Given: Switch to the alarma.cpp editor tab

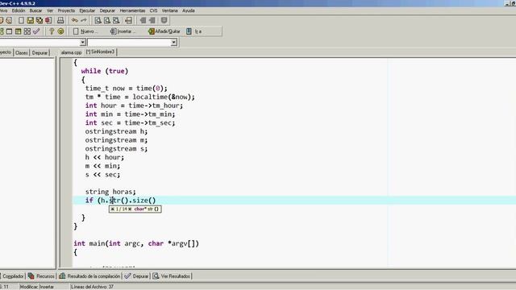Looking at the screenshot, I should click(x=71, y=52).
